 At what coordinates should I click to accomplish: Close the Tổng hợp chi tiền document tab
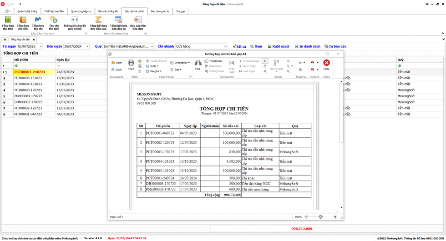(x=34, y=40)
